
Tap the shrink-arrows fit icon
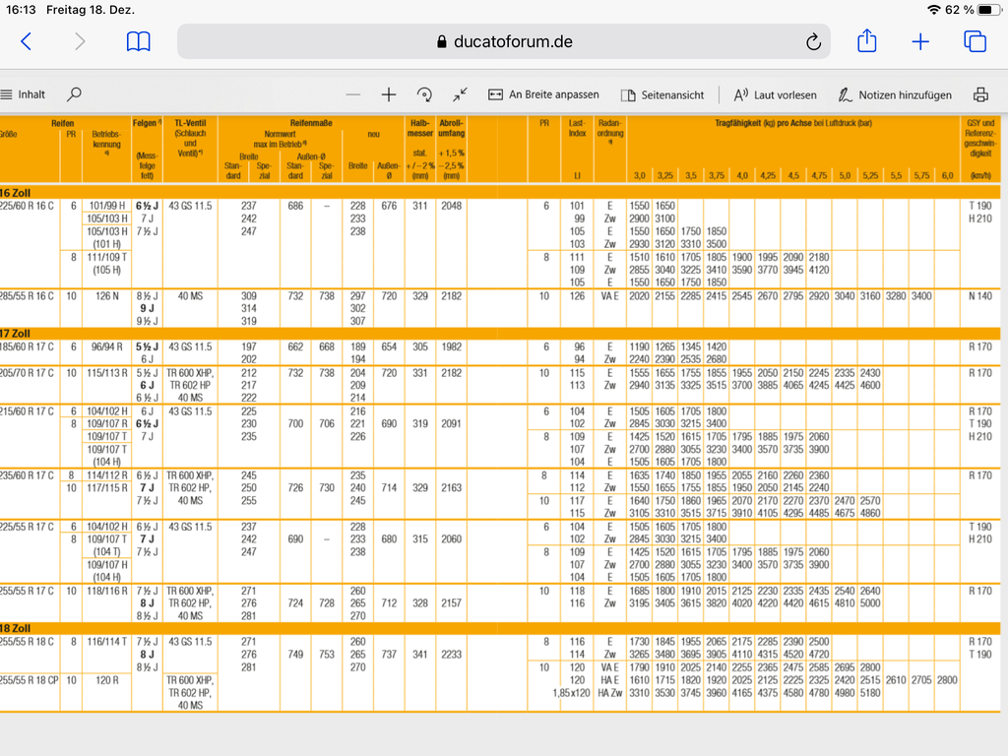click(x=460, y=94)
